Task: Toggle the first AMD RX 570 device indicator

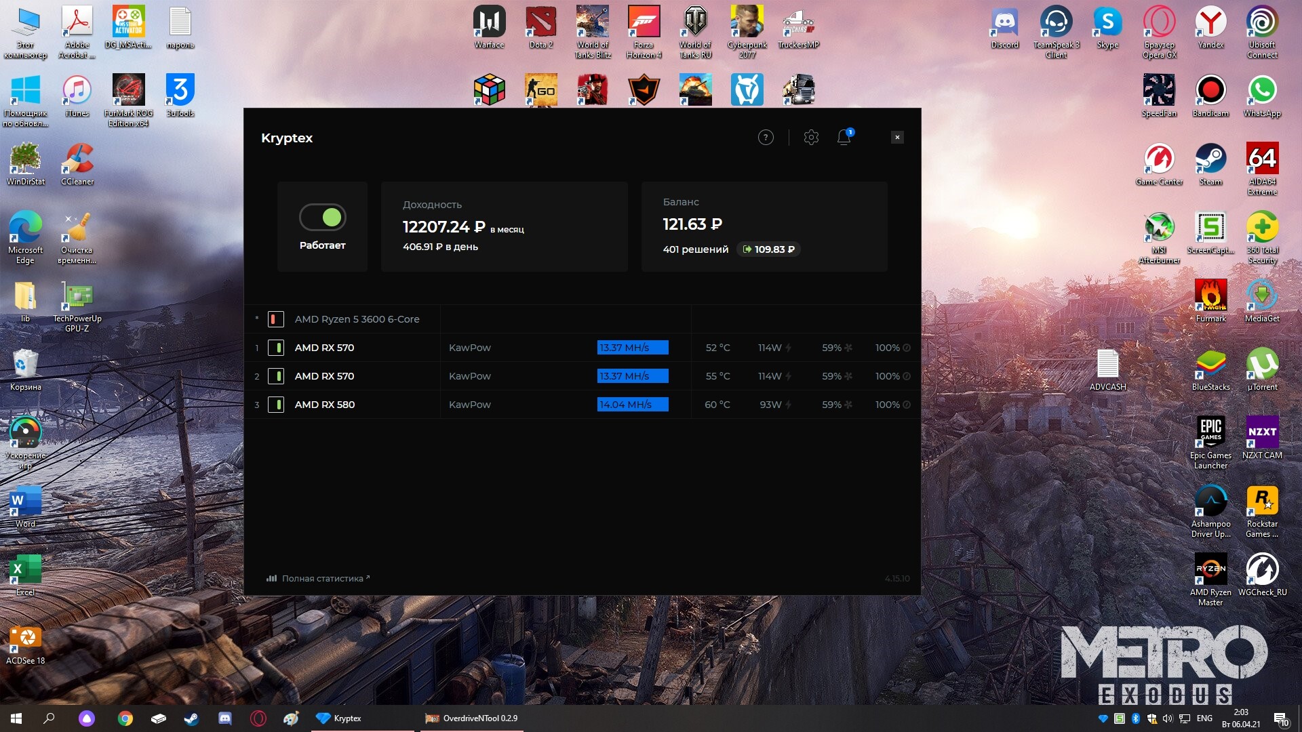Action: [x=276, y=348]
